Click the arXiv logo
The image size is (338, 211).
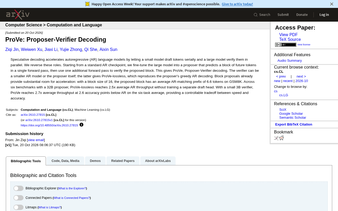pos(18,15)
